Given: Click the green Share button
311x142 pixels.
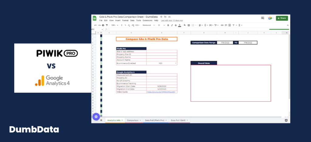Looking at the screenshot, I should click(x=282, y=18).
